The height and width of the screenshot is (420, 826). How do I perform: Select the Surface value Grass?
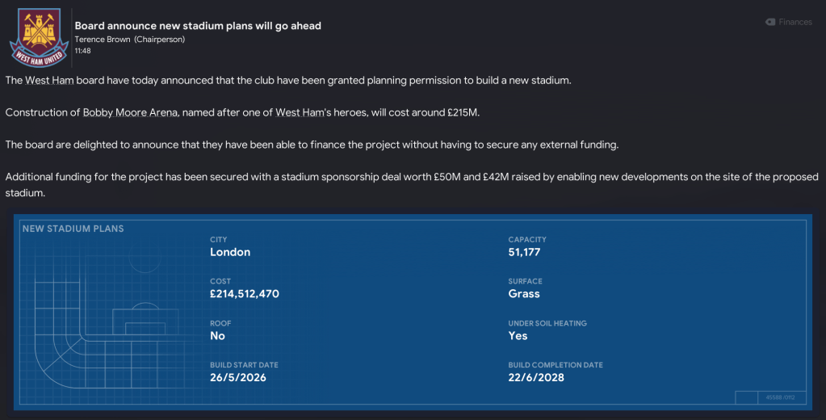524,294
